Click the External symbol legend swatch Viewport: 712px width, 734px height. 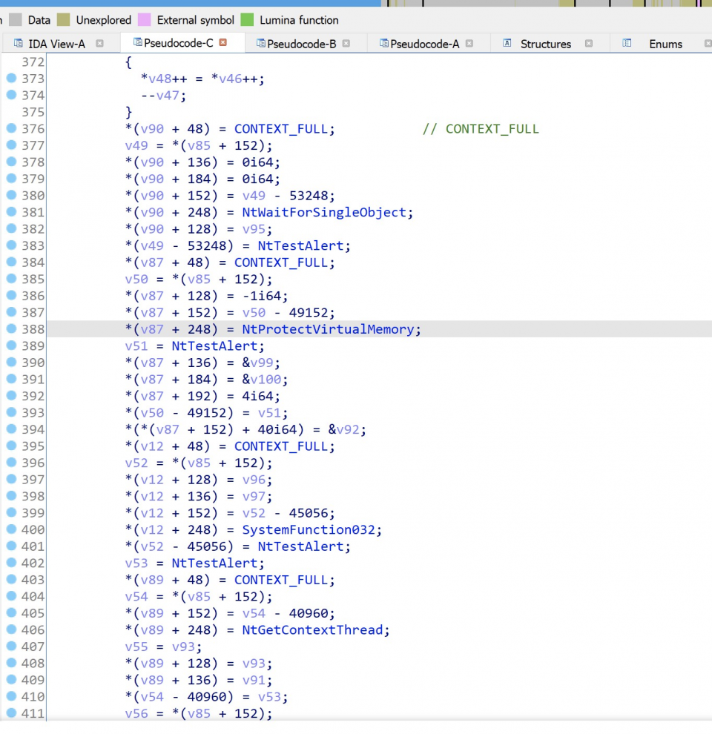coord(145,20)
